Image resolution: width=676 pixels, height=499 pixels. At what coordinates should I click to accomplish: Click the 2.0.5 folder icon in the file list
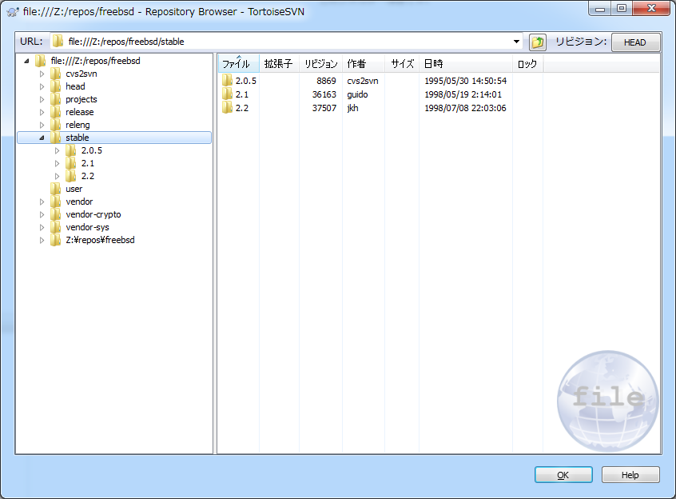click(x=227, y=81)
